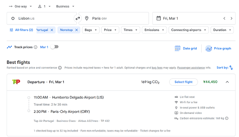Open Date grid view

(186, 48)
